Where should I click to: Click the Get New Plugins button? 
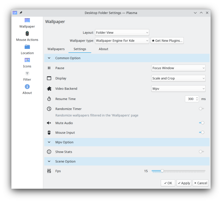pos(167,41)
